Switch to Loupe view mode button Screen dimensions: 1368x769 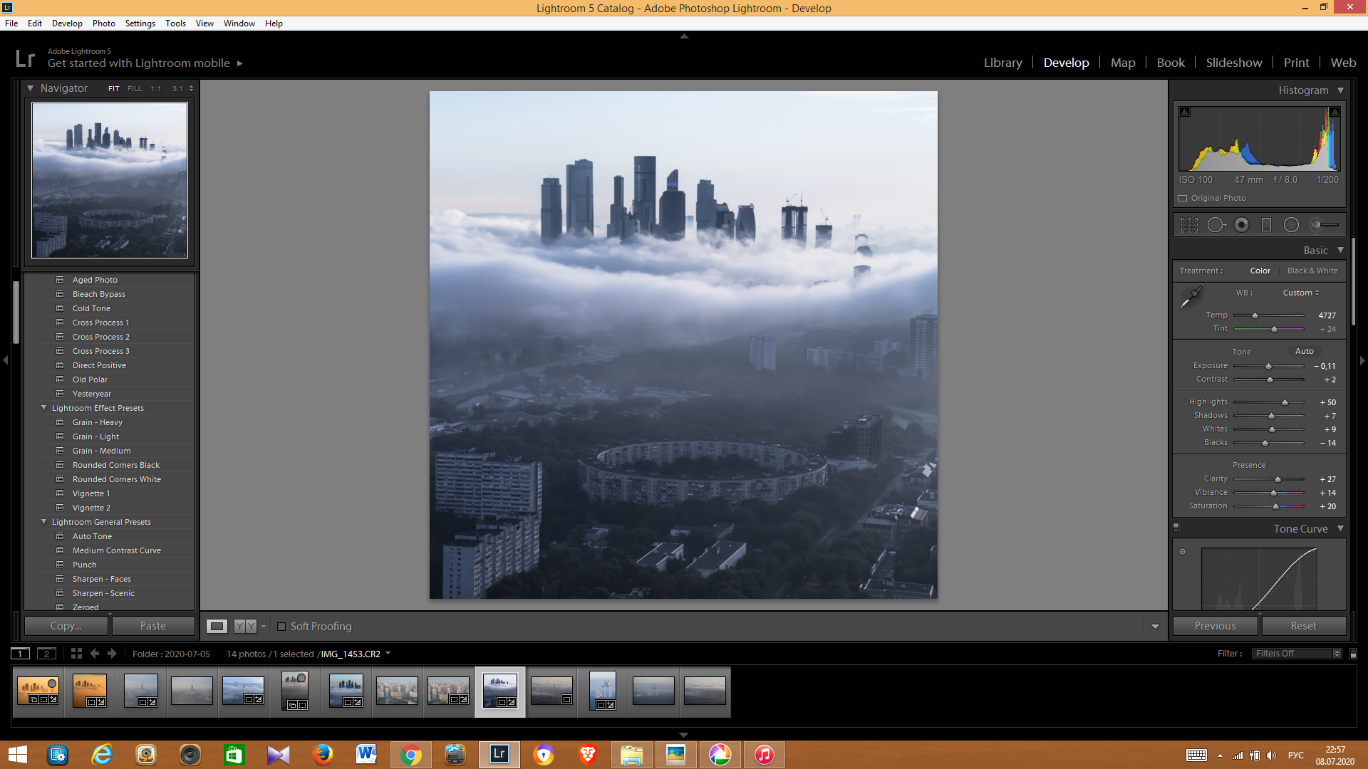[x=217, y=627]
